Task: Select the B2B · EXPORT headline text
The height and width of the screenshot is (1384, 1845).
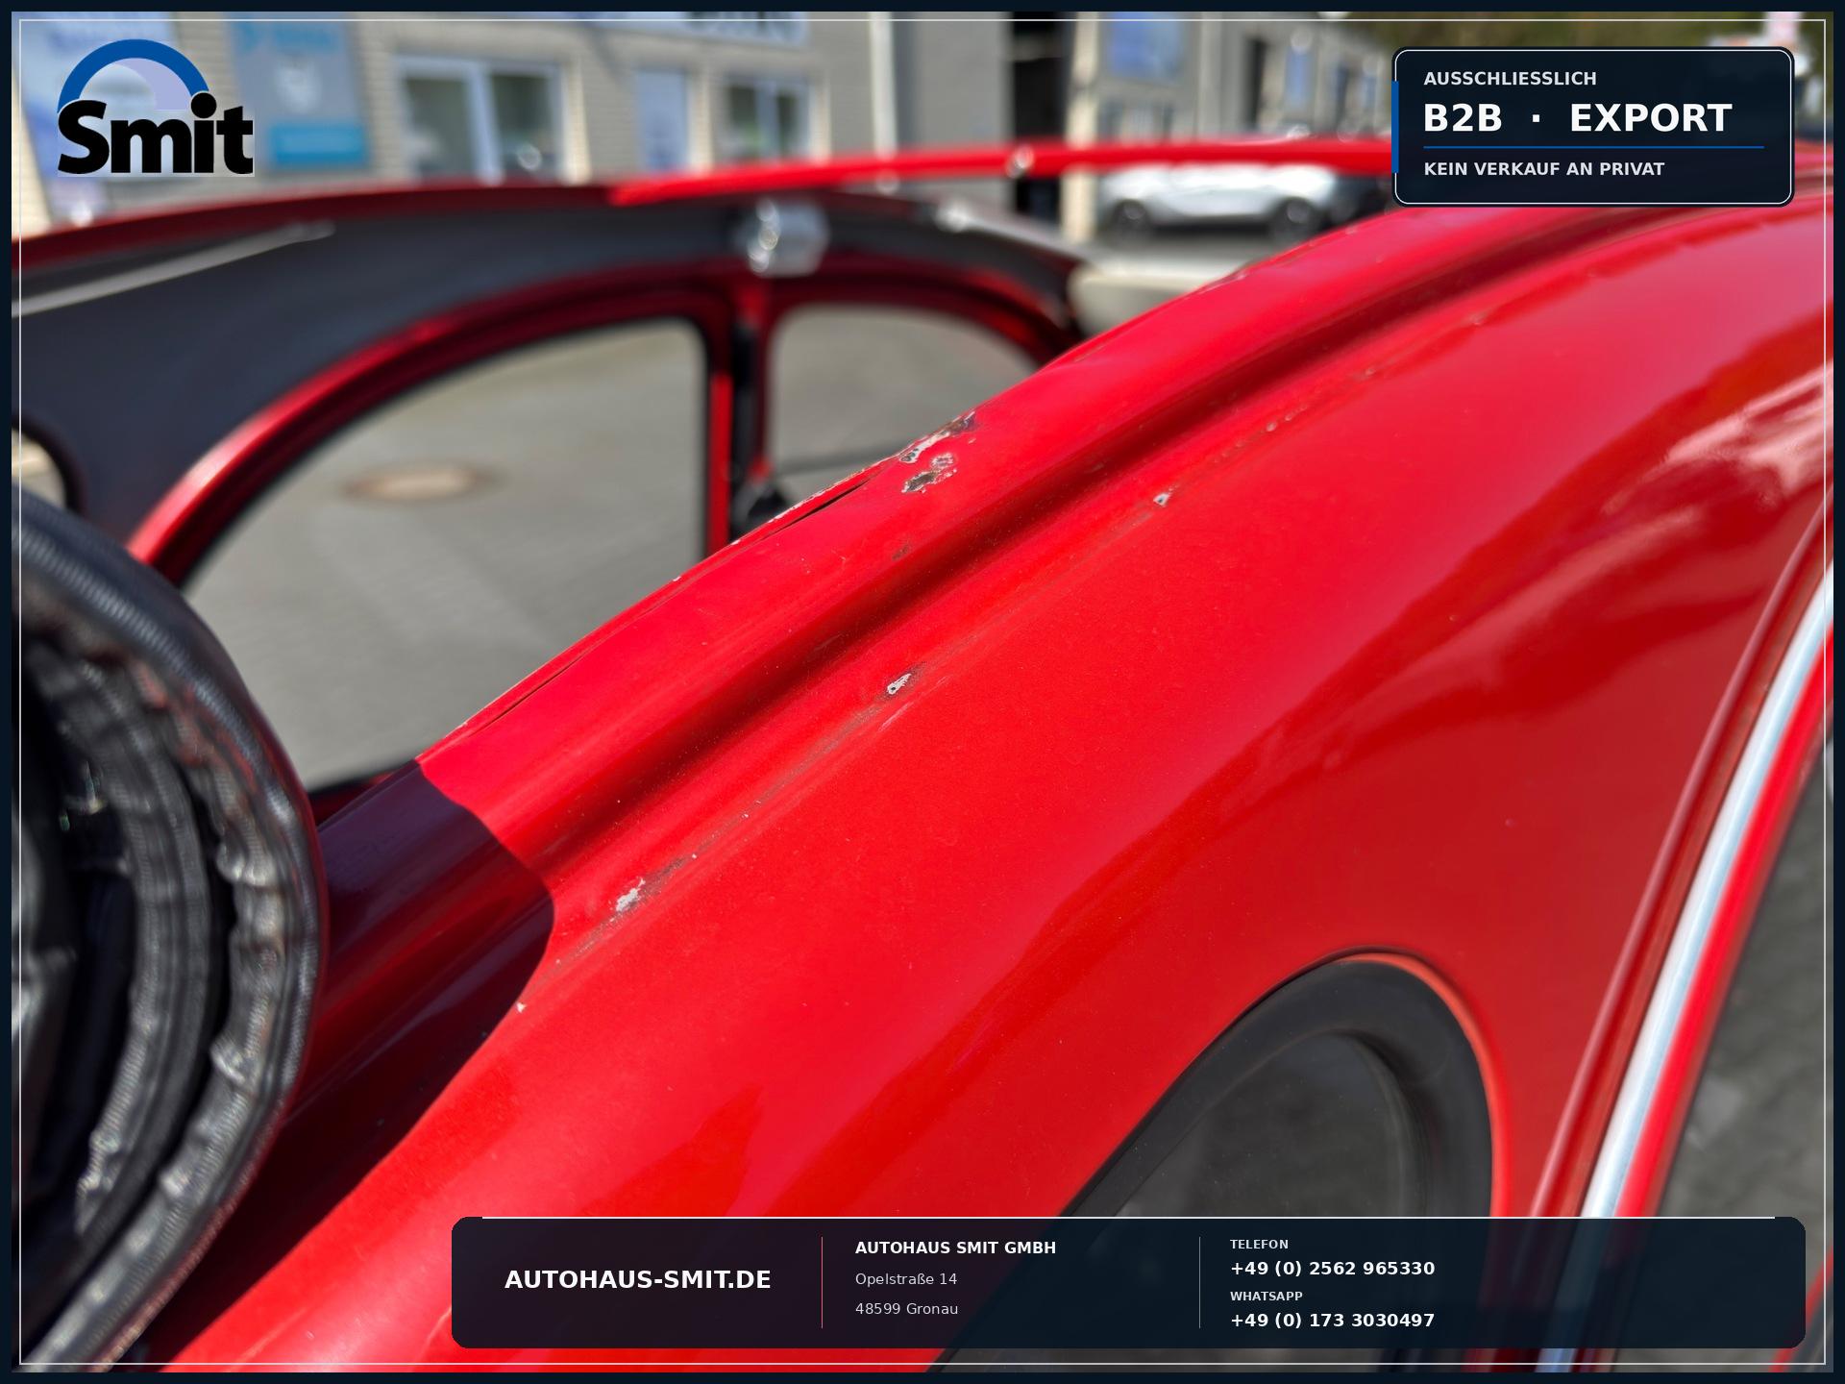Action: pos(1577,119)
